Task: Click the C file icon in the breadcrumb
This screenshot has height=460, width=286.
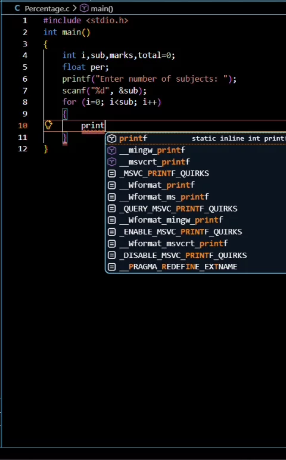Action: click(x=17, y=8)
